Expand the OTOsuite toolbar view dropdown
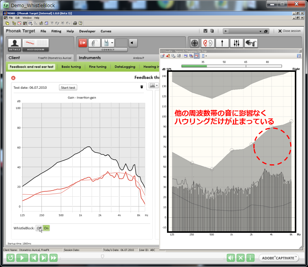 click(206, 56)
